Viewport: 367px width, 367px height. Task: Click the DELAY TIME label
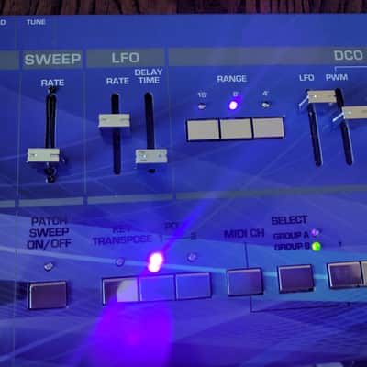coord(149,76)
